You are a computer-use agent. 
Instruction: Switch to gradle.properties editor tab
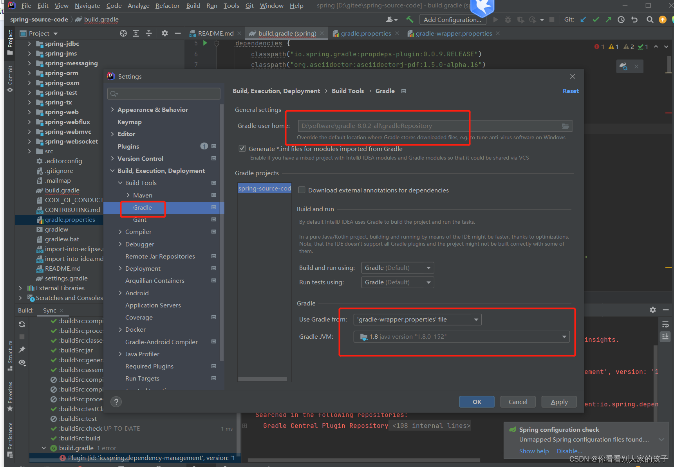tap(366, 33)
